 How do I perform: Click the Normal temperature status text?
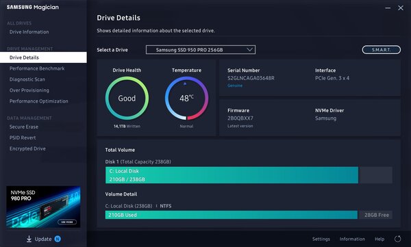coord(186,127)
